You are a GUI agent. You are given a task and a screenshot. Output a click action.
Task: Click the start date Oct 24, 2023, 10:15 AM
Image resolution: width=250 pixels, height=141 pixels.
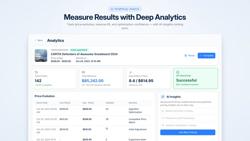88,61
